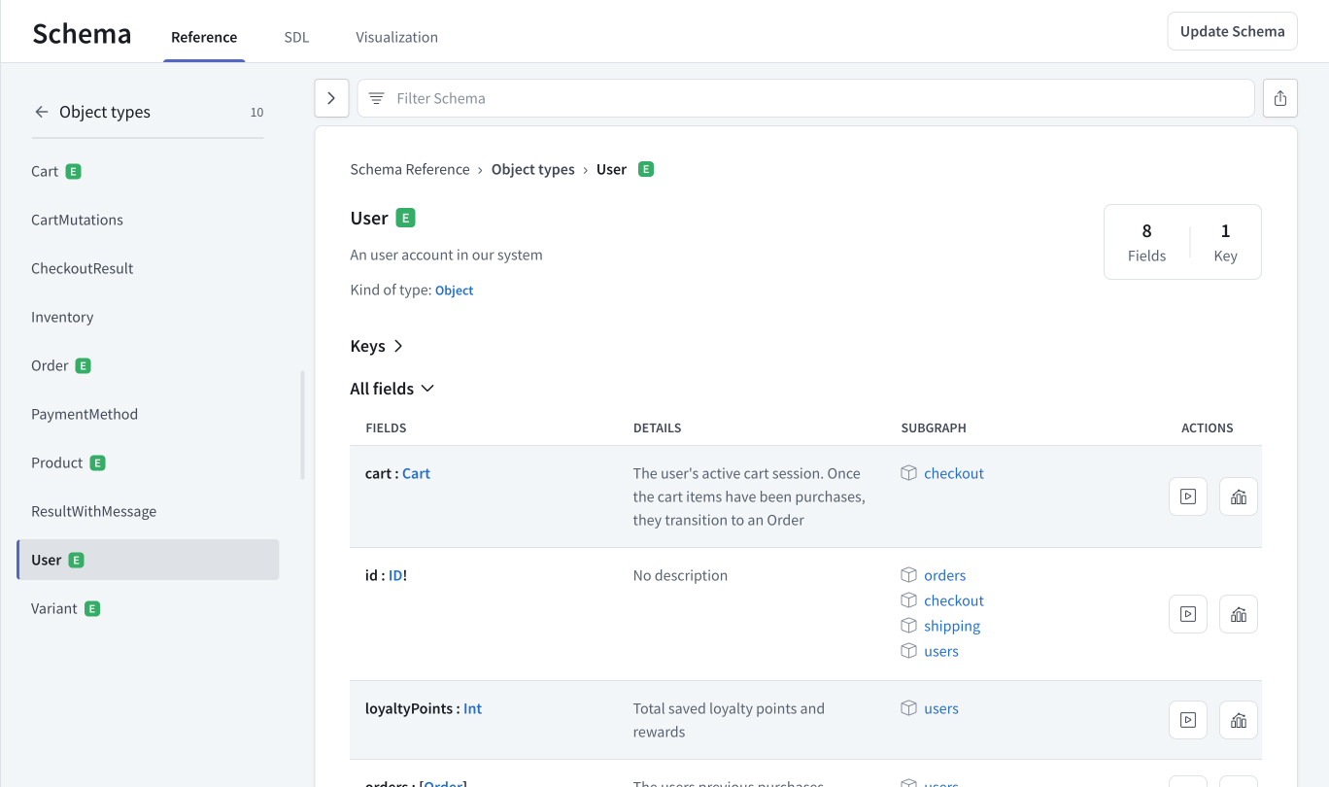Click the cube icon beside checkout in cart row
Viewport: 1329px width, 787px height.
(x=908, y=473)
